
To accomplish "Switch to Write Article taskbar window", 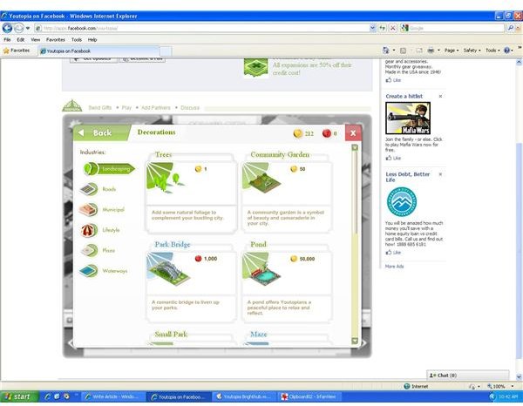I will point(113,396).
